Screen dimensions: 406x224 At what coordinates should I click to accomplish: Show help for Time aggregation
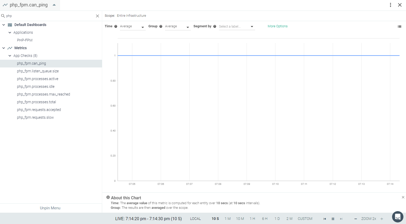click(x=116, y=26)
